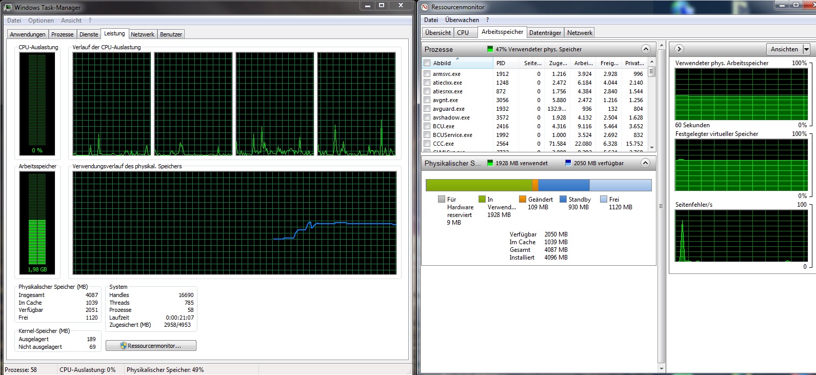Open the Übersicht tab in Ressourcenmonitor
816x375 pixels.
[438, 32]
